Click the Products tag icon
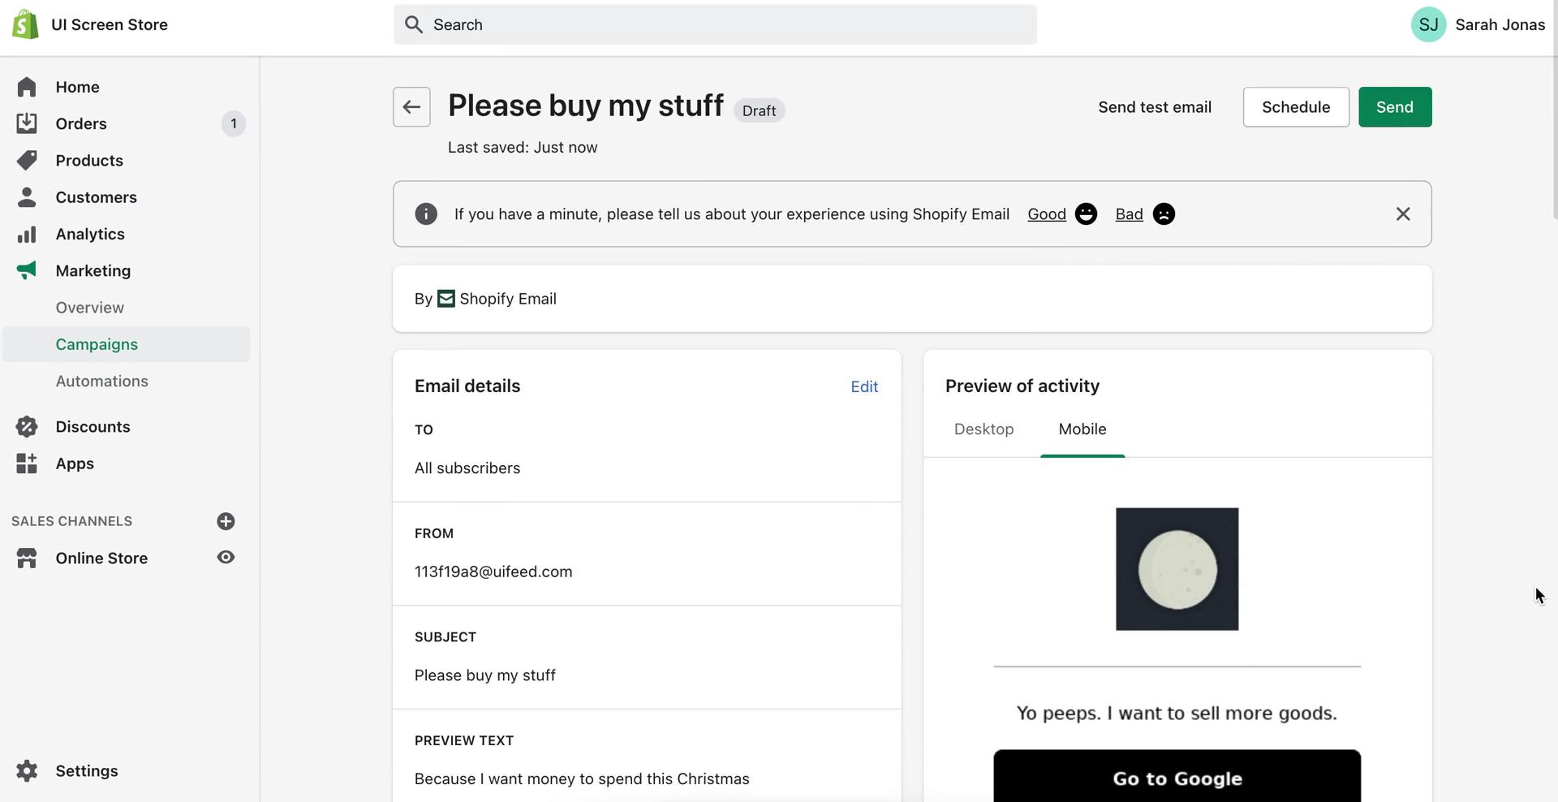Image resolution: width=1558 pixels, height=802 pixels. pyautogui.click(x=27, y=160)
